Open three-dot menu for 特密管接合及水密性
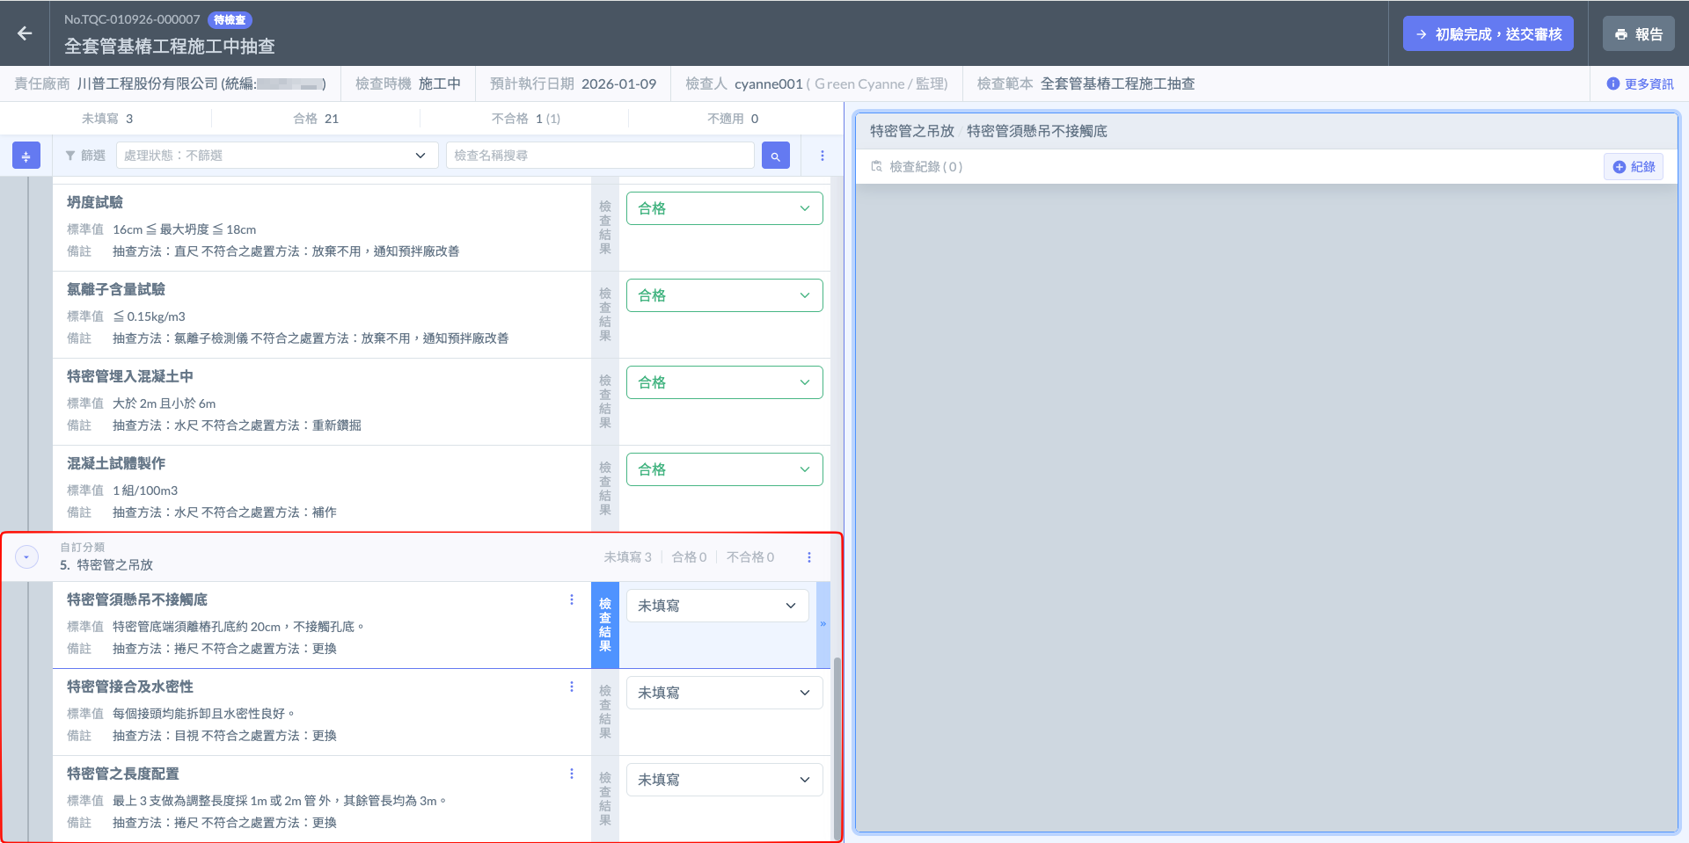 571,687
